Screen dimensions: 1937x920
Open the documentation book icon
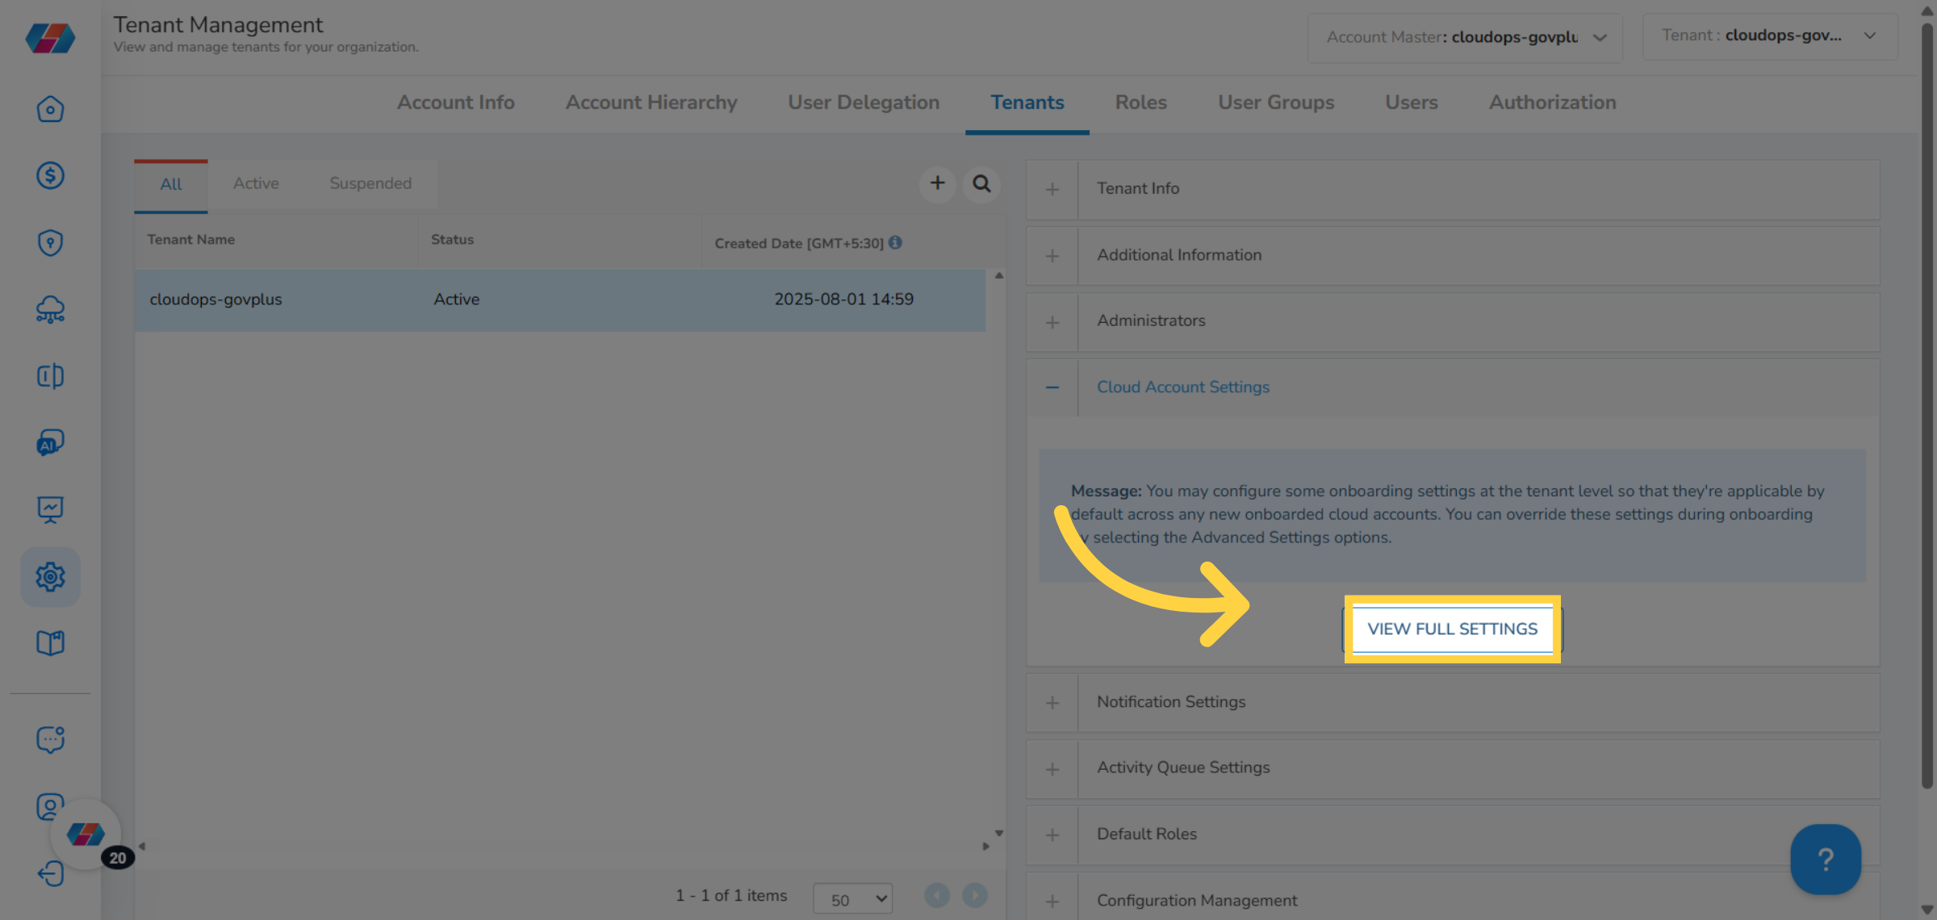pos(50,642)
